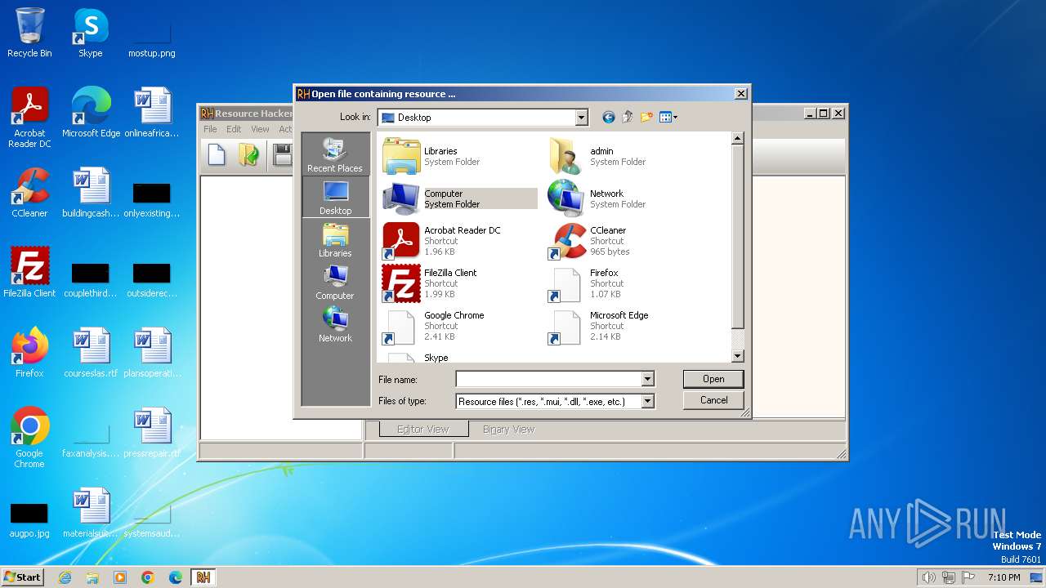The height and width of the screenshot is (588, 1046).
Task: Open Internet Explorer from taskbar
Action: point(65,577)
